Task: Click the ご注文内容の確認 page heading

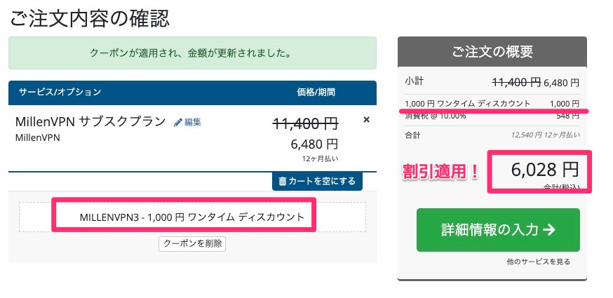Action: (x=90, y=18)
